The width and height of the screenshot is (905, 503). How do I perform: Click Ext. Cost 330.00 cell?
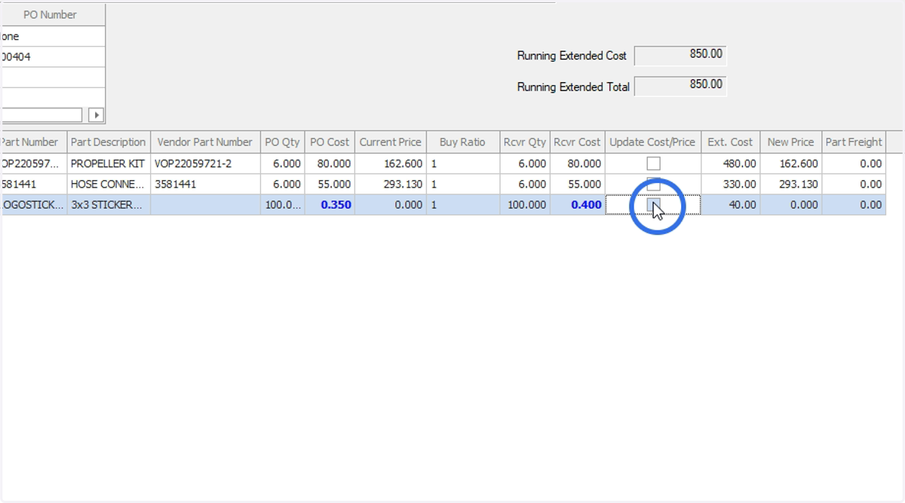click(730, 184)
